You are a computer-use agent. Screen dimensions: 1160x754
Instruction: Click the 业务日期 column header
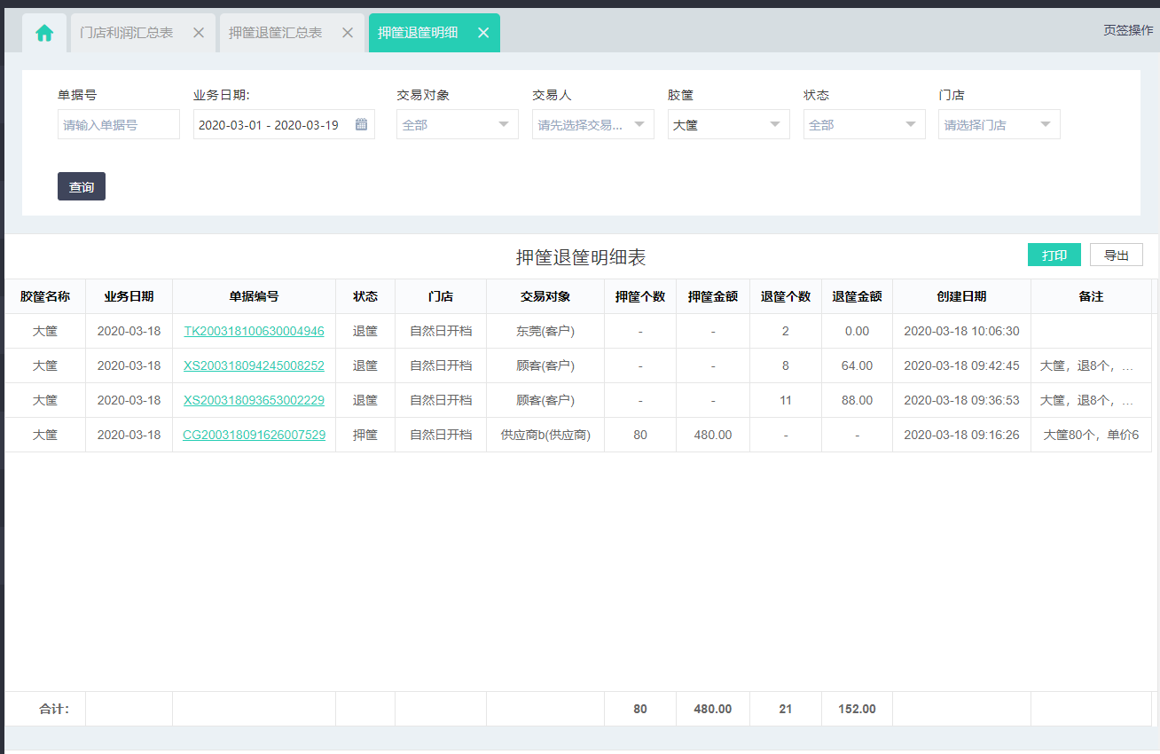point(129,296)
